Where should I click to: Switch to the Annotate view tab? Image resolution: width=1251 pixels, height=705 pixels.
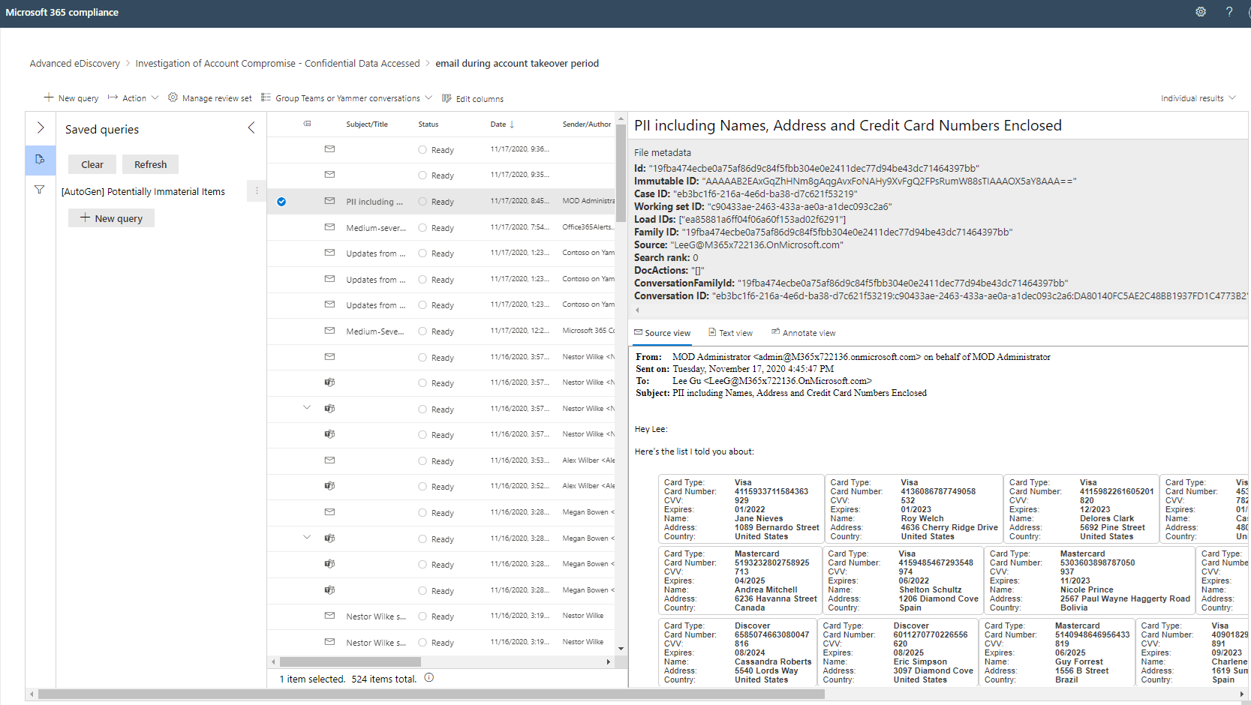(x=803, y=333)
